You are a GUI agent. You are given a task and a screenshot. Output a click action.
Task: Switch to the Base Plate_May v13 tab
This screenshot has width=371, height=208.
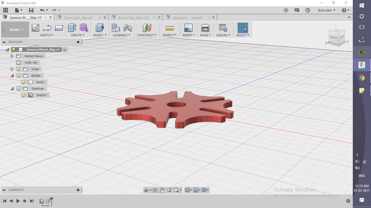tap(134, 18)
